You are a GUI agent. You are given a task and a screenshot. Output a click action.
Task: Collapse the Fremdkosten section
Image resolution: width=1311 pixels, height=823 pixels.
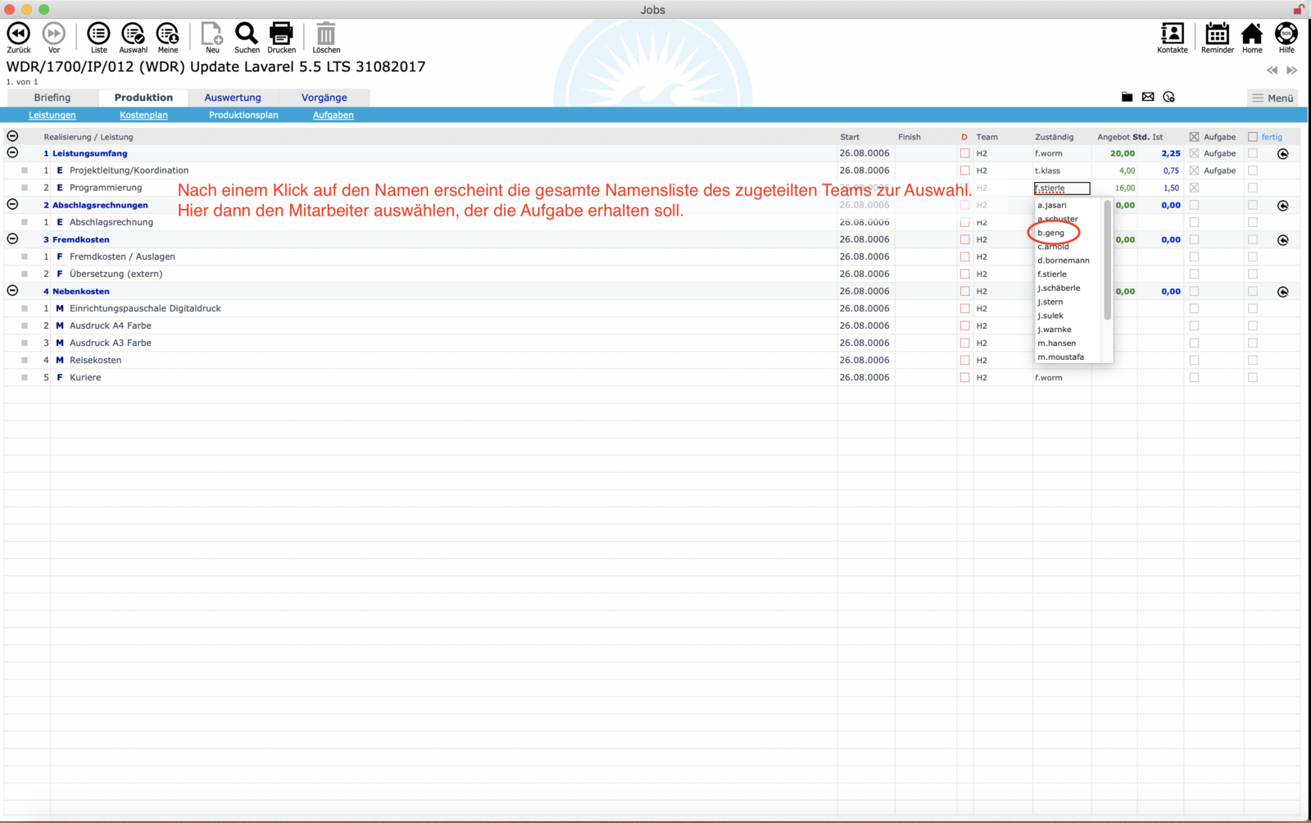click(x=12, y=239)
